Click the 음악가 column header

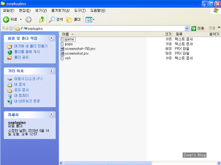(x=214, y=34)
